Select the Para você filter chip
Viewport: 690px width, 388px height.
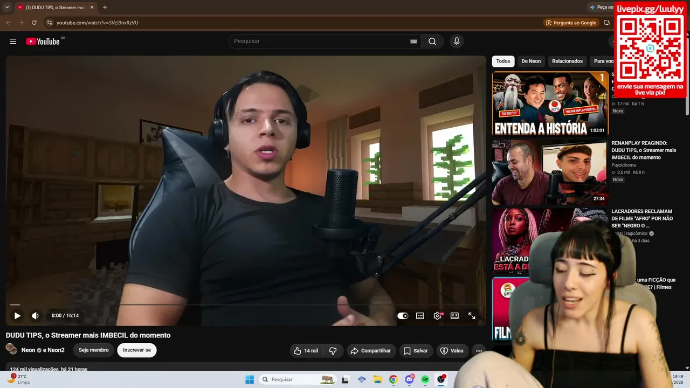(603, 61)
